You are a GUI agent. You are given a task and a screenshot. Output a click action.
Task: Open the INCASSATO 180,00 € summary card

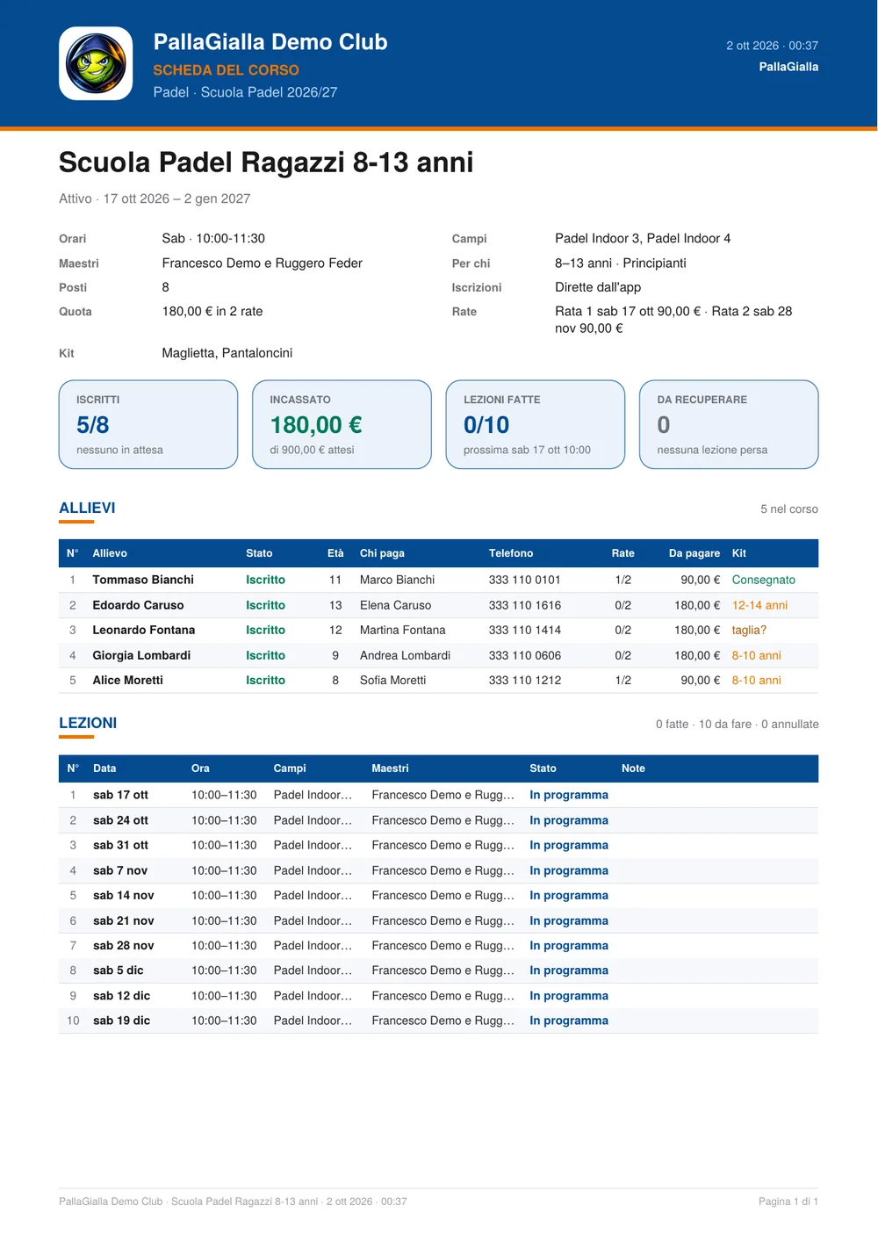coord(342,424)
